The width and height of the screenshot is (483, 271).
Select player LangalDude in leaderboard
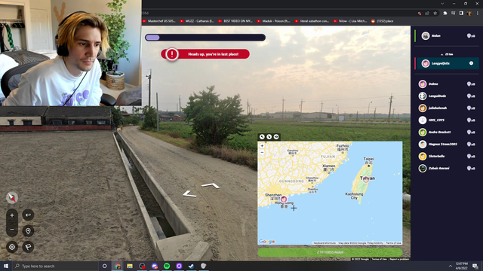click(447, 96)
